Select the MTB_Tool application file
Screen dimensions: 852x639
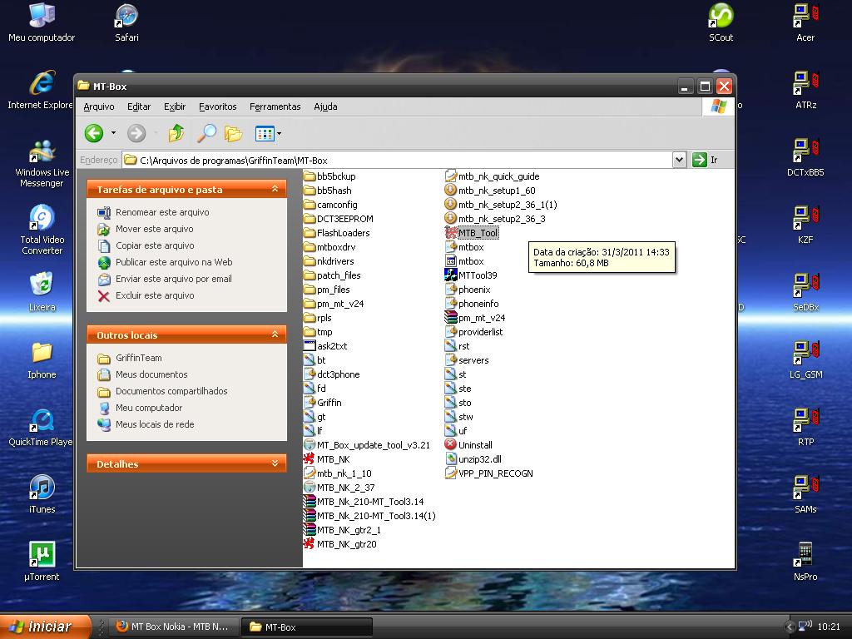(471, 233)
